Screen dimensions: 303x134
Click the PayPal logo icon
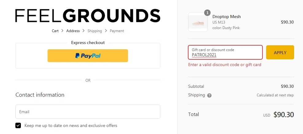(x=77, y=56)
